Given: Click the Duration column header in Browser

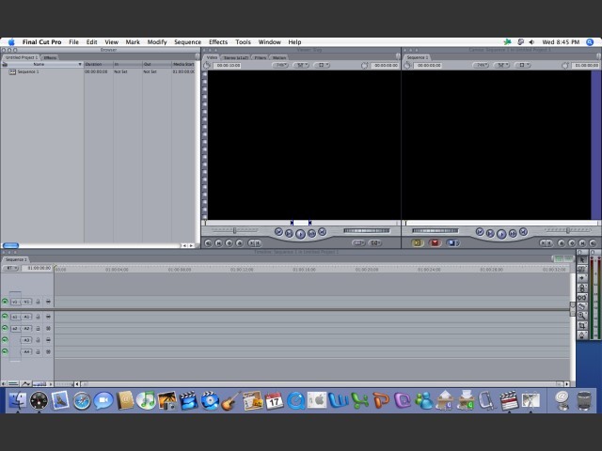Looking at the screenshot, I should (x=99, y=65).
